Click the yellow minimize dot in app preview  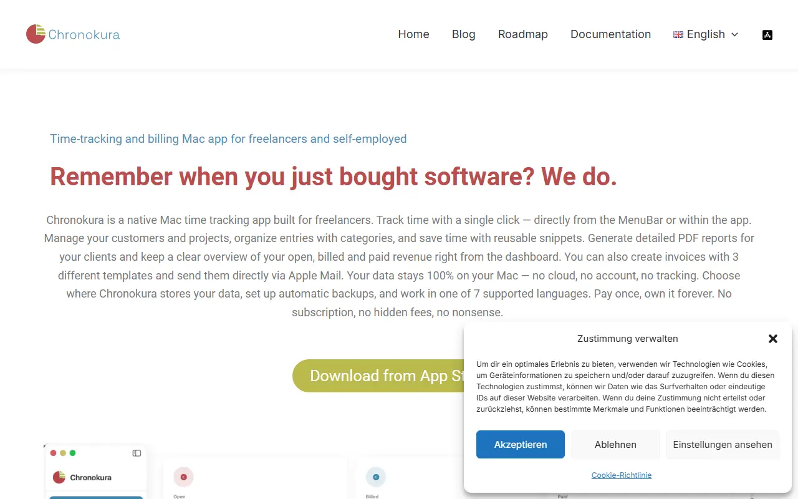point(63,453)
